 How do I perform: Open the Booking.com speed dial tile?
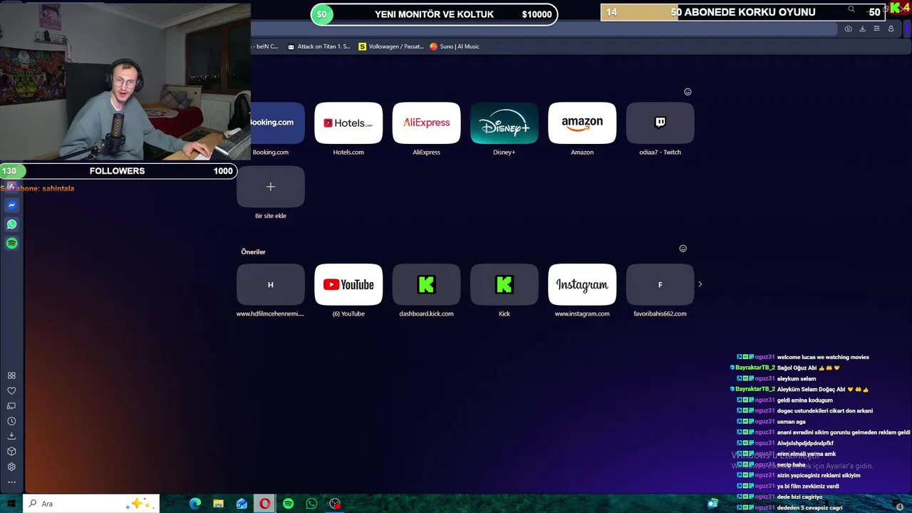click(x=278, y=123)
